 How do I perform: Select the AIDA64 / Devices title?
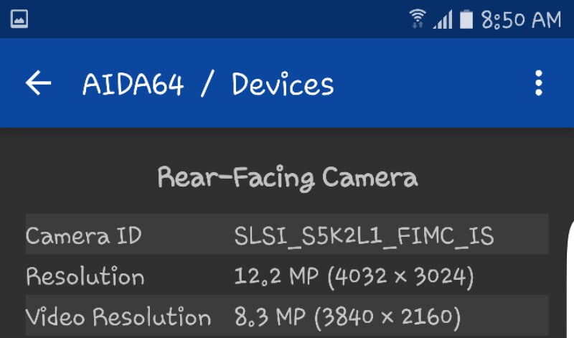[208, 84]
